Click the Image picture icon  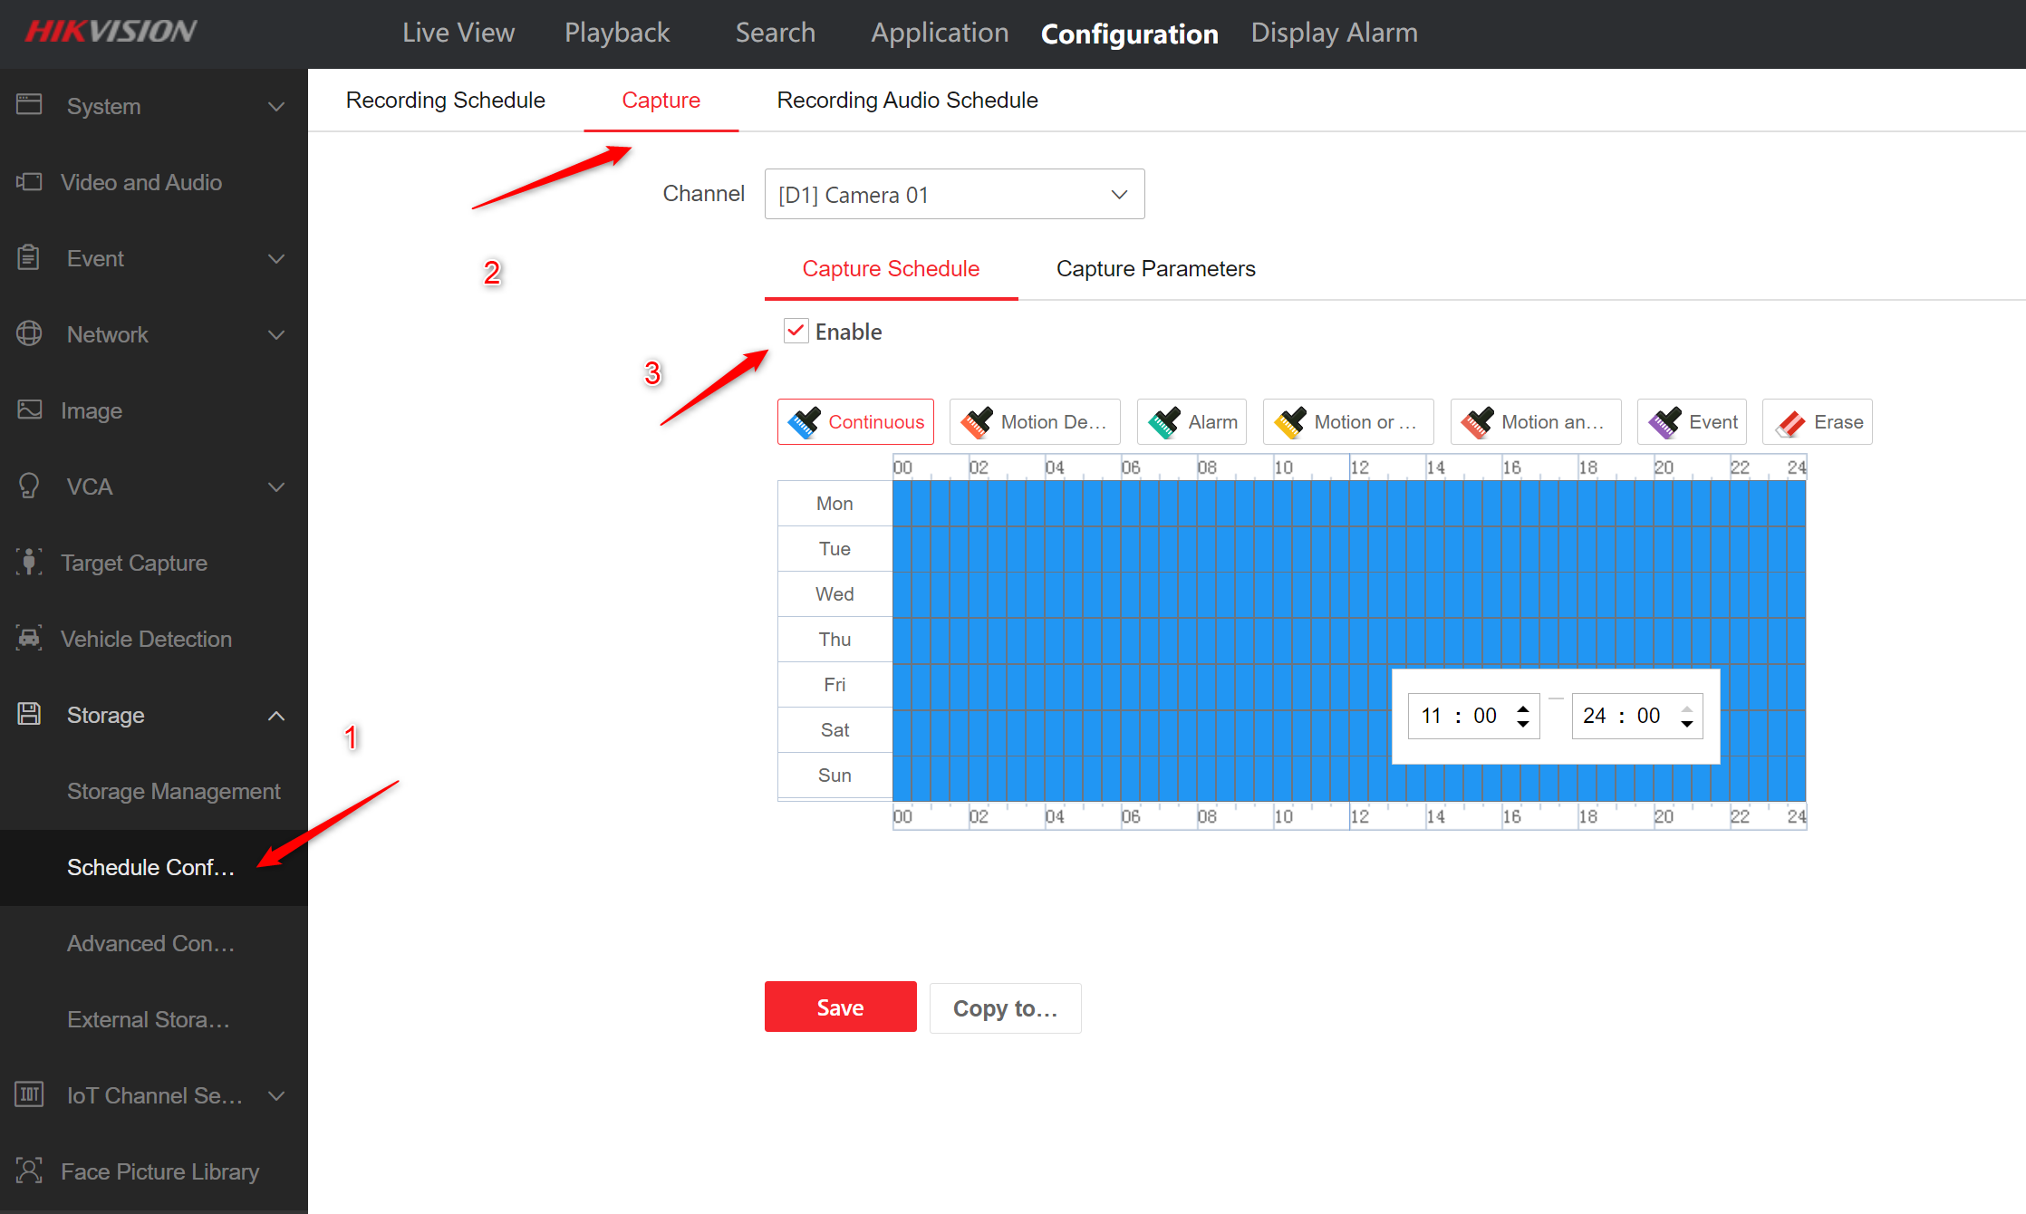coord(29,409)
